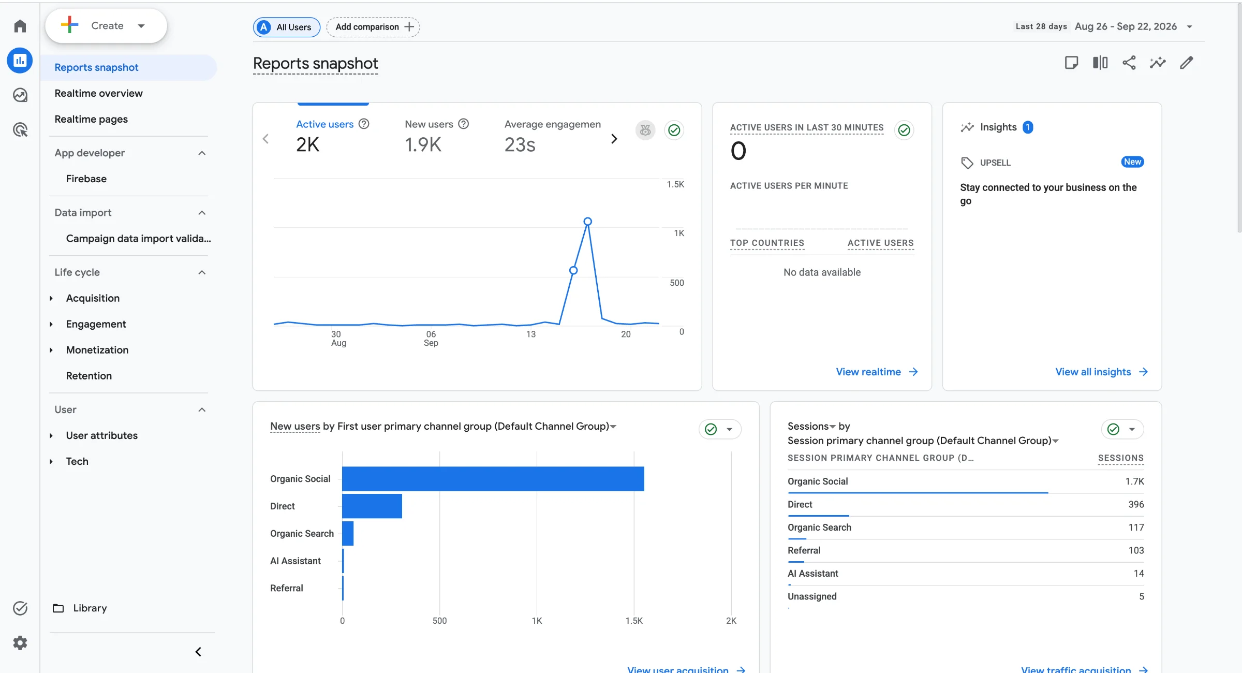Viewport: 1242px width, 673px height.
Task: Collapse the User section
Action: point(202,409)
